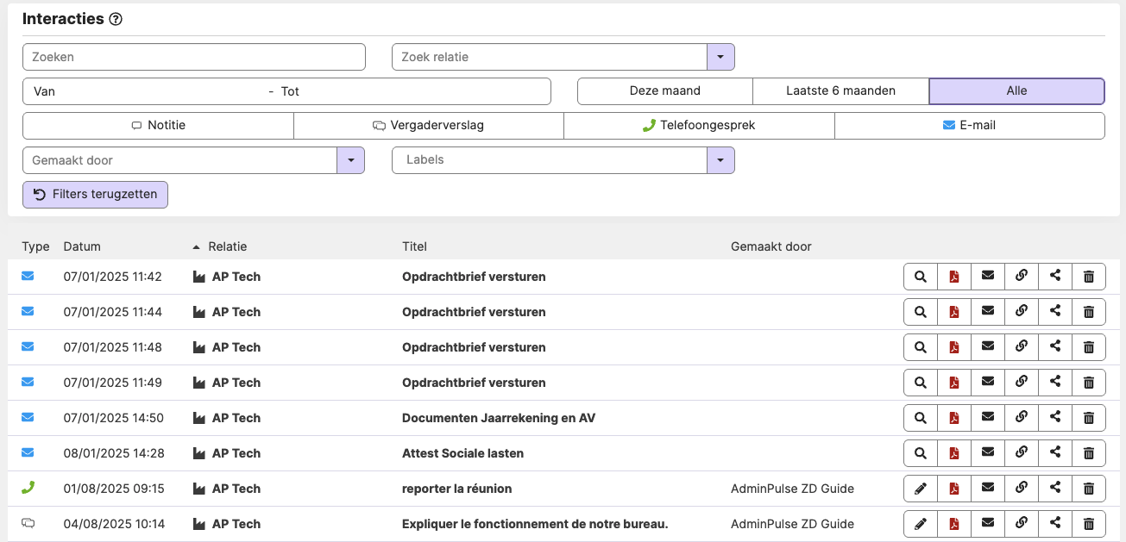The image size is (1126, 542).
Task: Sort by the Type column header
Action: coord(35,246)
